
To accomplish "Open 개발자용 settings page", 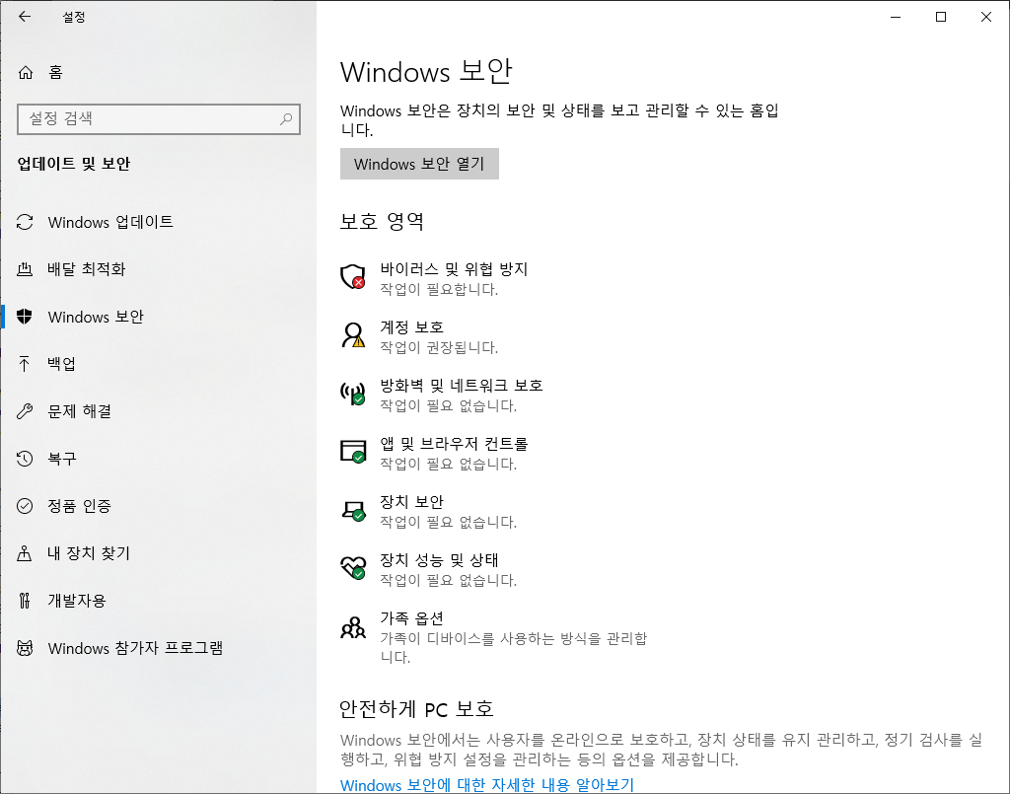I will [x=159, y=600].
